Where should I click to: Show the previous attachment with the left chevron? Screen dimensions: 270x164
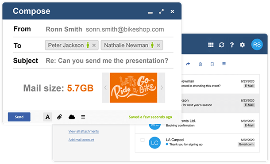click(105, 88)
